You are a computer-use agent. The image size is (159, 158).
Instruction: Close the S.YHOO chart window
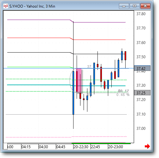(145, 6)
